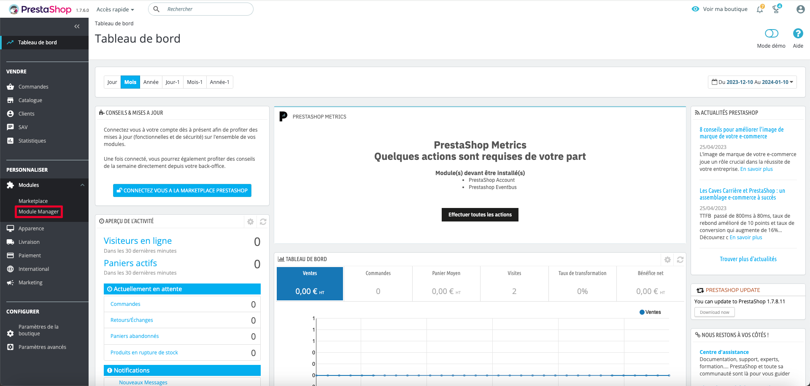Open the date range picker dropdown

[752, 82]
